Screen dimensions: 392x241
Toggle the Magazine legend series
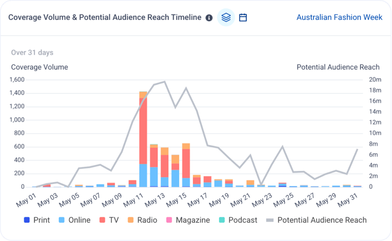click(x=188, y=220)
